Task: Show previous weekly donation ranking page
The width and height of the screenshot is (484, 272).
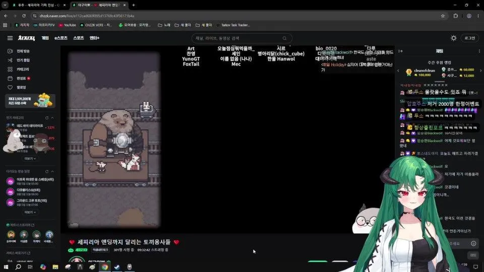Action: click(398, 71)
